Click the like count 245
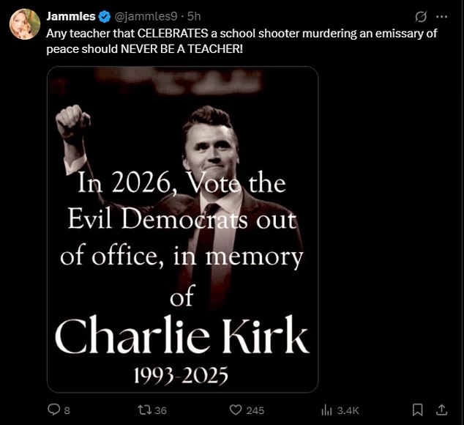This screenshot has width=464, height=425. click(255, 411)
